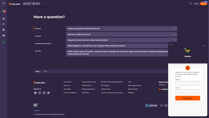Open the green headset support icon
The width and height of the screenshot is (209, 118).
(x=3, y=42)
